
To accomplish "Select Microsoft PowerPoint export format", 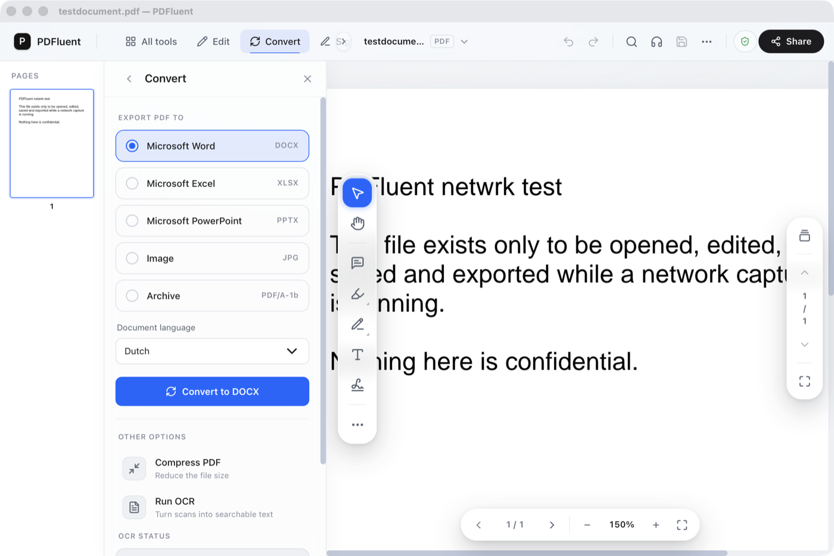I will [x=212, y=221].
